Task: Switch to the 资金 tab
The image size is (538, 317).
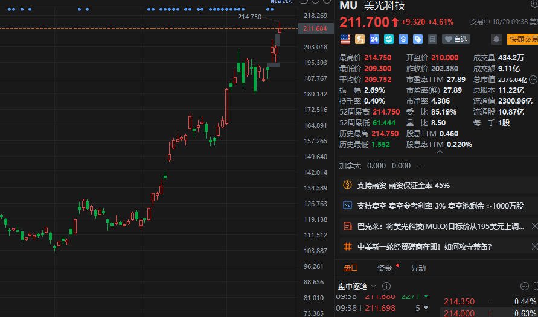Action: click(x=385, y=268)
